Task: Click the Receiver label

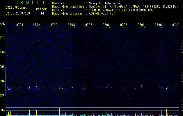Action: [59, 10]
